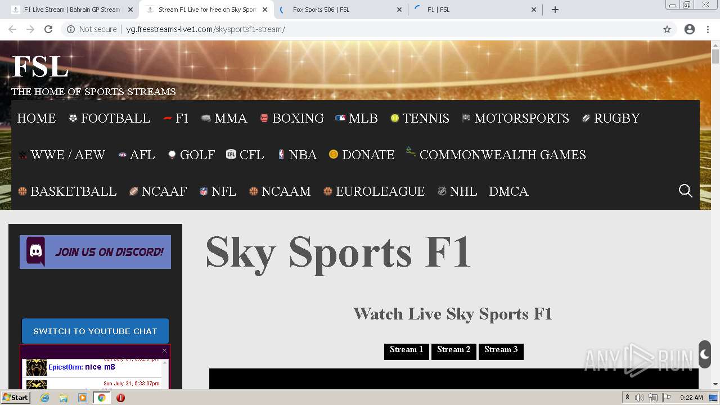Image resolution: width=720 pixels, height=405 pixels.
Task: Open the NHL section
Action: 457,191
